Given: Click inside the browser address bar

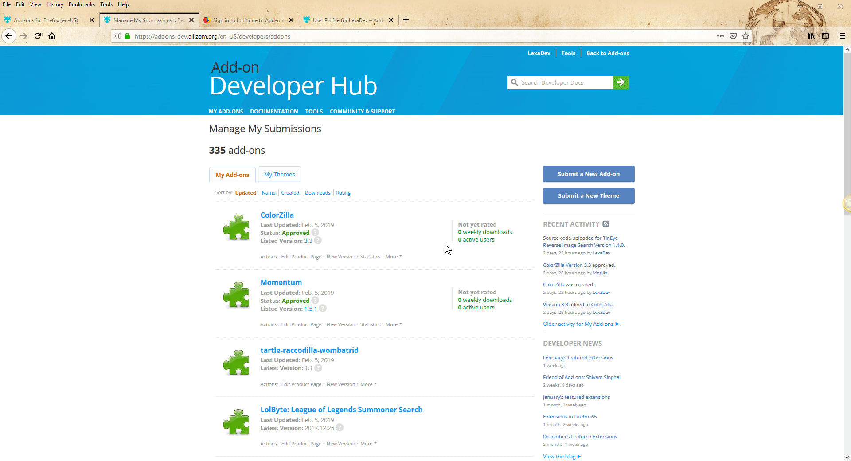Looking at the screenshot, I should pyautogui.click(x=355, y=36).
